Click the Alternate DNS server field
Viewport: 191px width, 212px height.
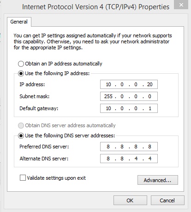point(129,159)
